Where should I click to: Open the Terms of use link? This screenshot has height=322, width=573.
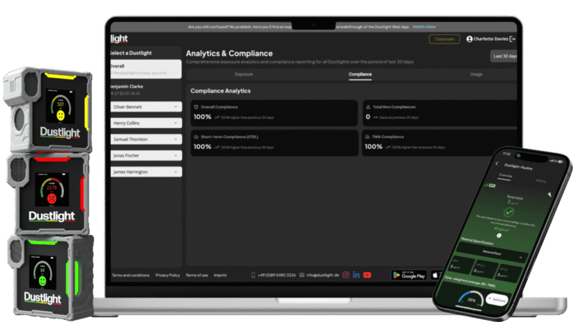click(x=196, y=275)
